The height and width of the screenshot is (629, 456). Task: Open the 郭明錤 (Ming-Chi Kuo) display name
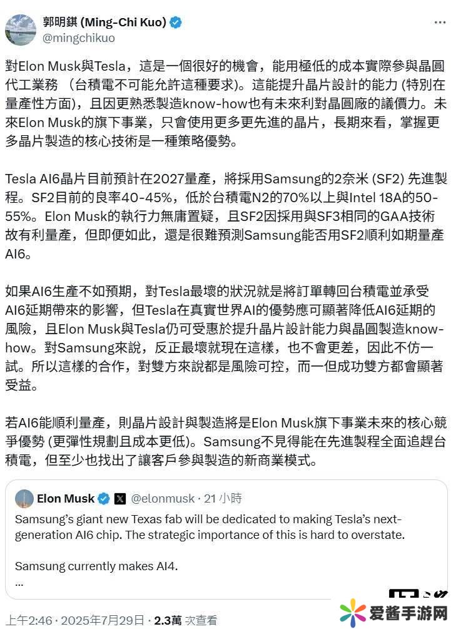click(104, 23)
